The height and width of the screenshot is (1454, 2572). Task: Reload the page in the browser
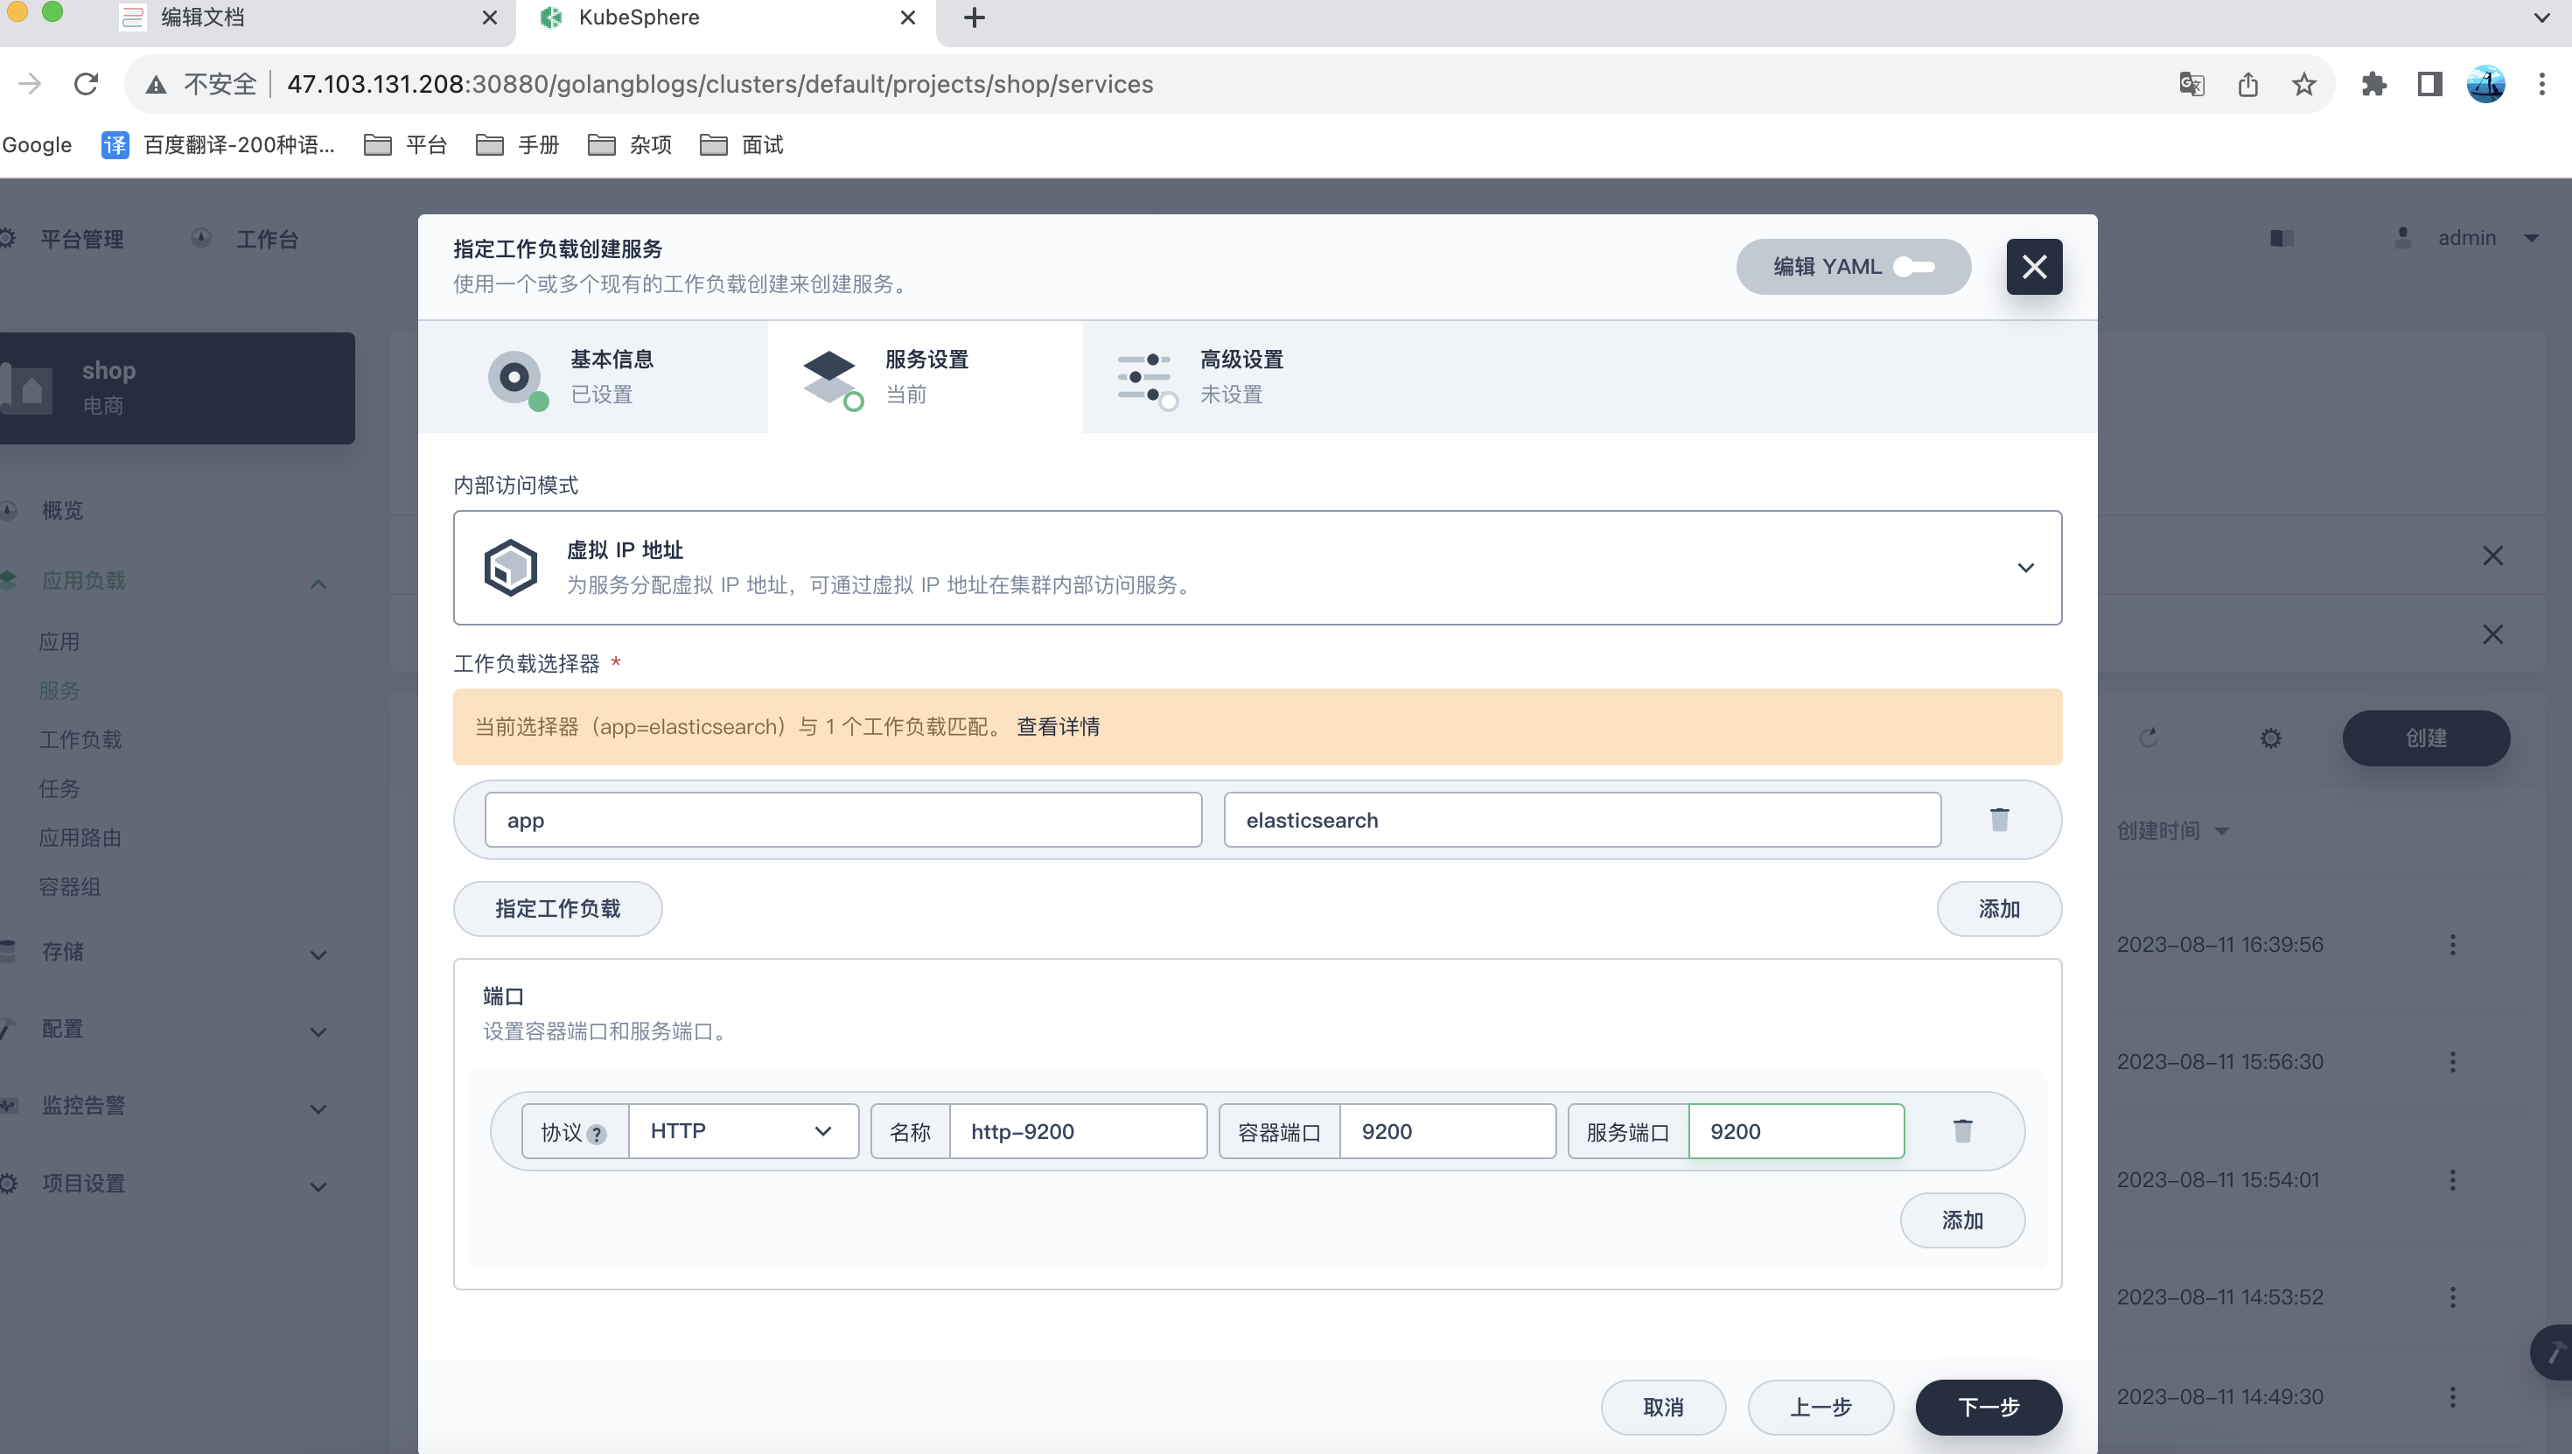pyautogui.click(x=86, y=84)
